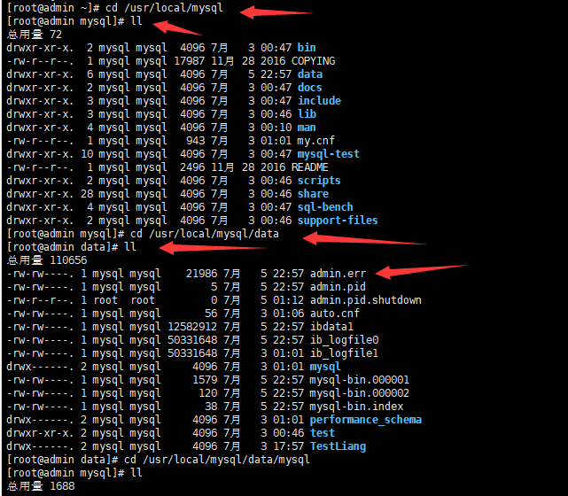Select the command 'cd /usr/local/mysql/data'
This screenshot has height=496, width=568.
pyautogui.click(x=205, y=234)
